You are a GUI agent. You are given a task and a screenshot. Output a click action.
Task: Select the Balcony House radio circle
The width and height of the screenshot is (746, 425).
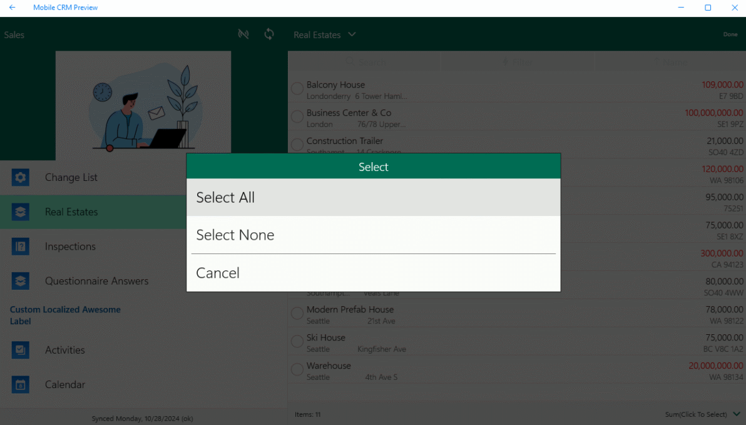297,89
